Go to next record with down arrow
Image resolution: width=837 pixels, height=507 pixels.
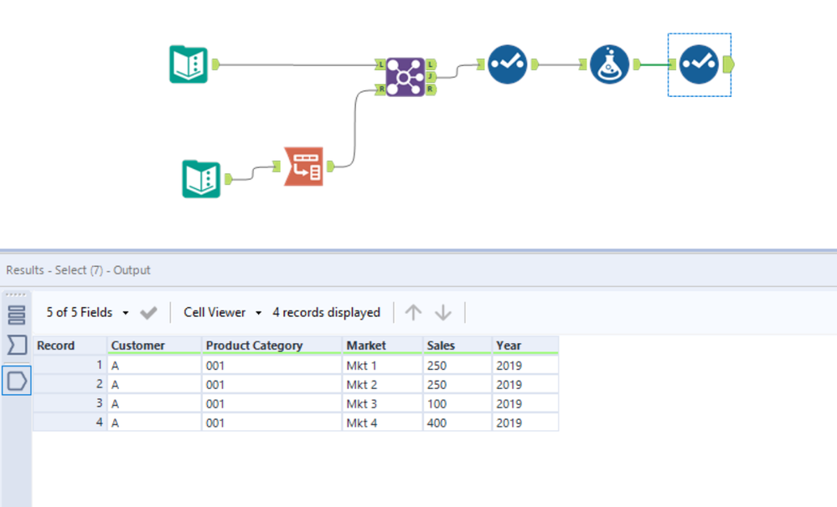tap(443, 312)
